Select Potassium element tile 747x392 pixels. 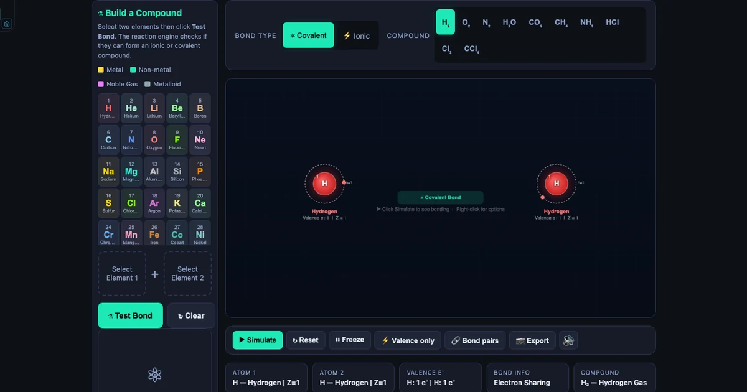(177, 203)
